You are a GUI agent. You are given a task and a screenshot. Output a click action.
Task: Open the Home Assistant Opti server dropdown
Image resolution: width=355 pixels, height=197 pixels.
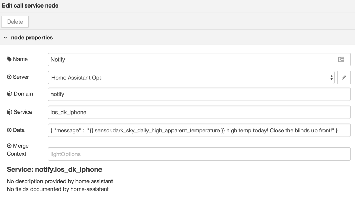(191, 78)
